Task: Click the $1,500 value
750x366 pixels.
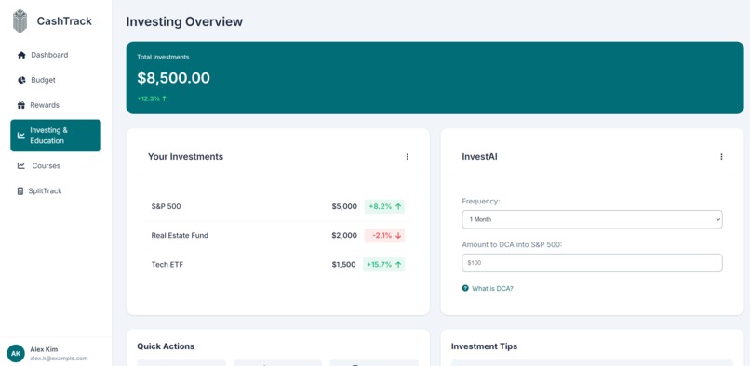Action: pos(344,264)
